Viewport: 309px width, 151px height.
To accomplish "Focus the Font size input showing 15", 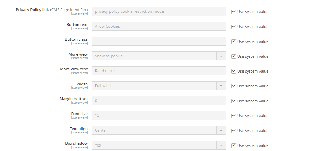I will click(159, 115).
